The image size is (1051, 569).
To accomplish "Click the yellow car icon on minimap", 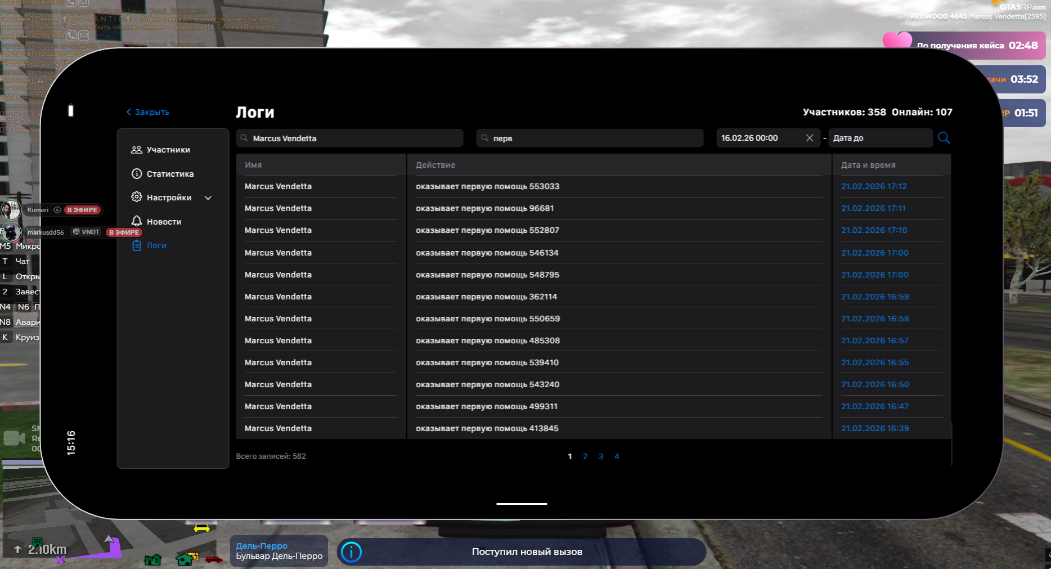I will point(201,528).
